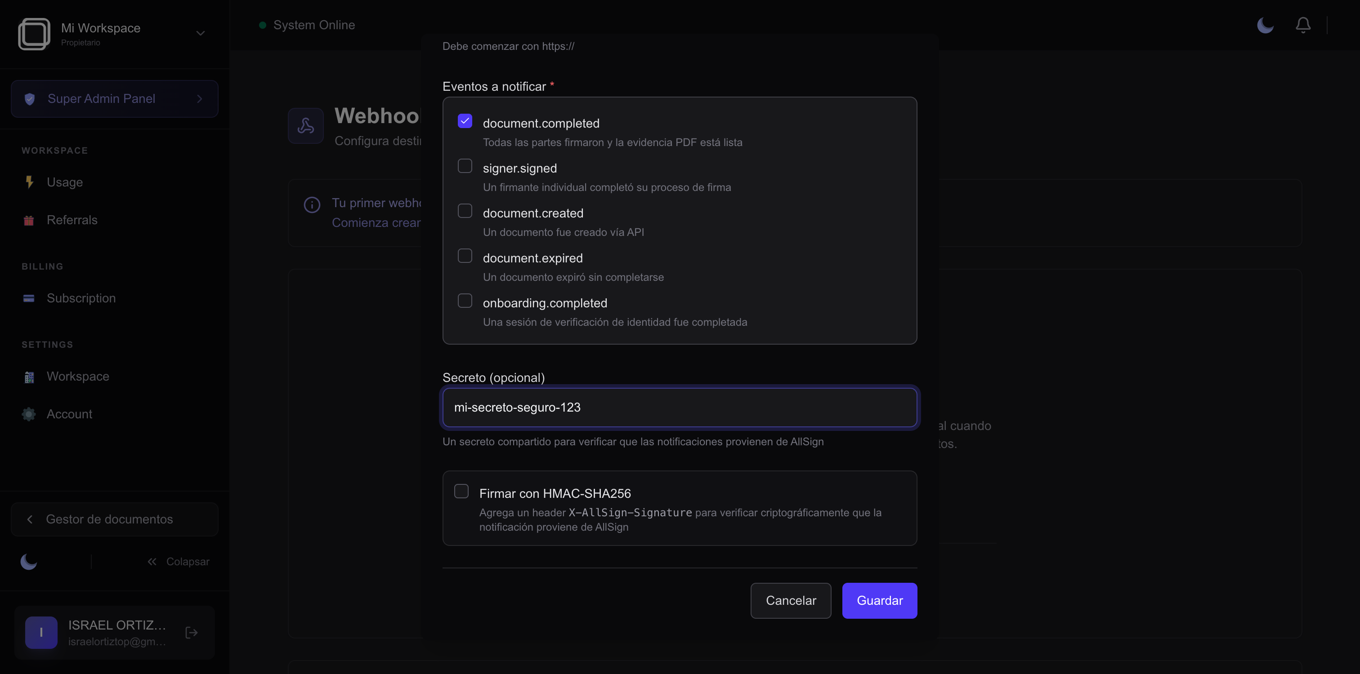Click the webhook icon beside the page title
This screenshot has width=1360, height=674.
pyautogui.click(x=306, y=125)
